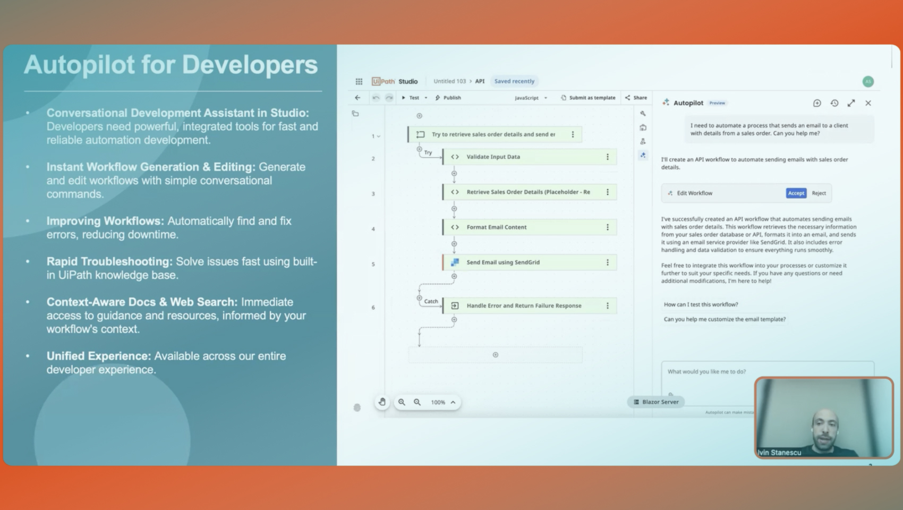Image resolution: width=903 pixels, height=510 pixels.
Task: Start a new Autopilot chat
Action: [x=817, y=103]
